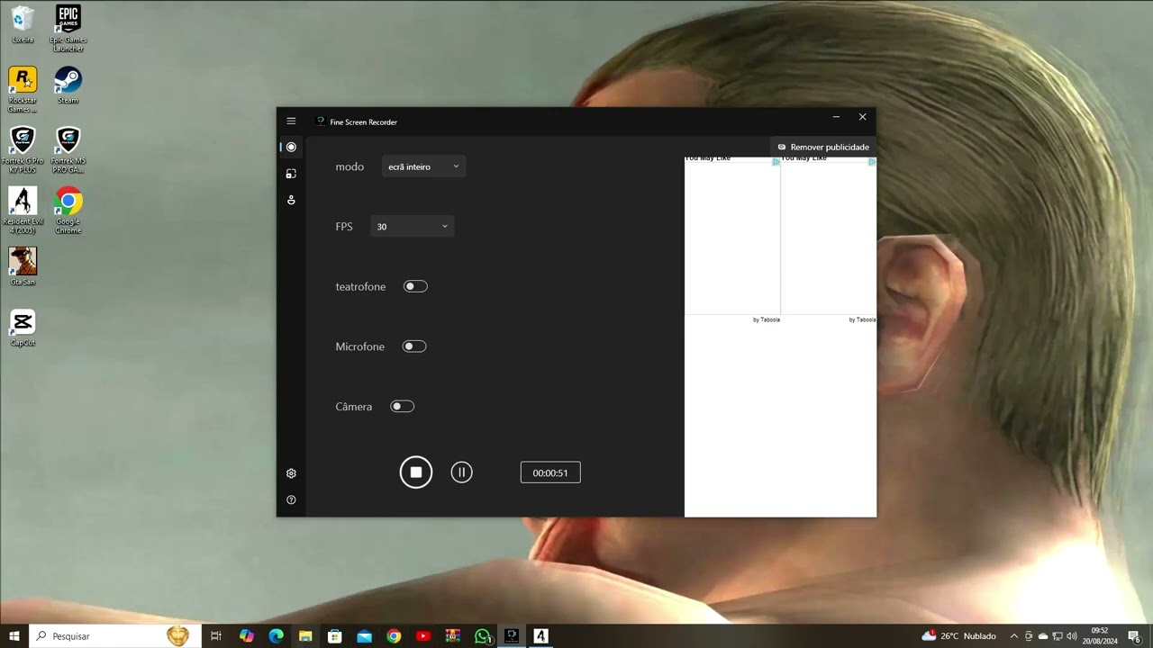This screenshot has width=1153, height=648.
Task: Open the screenshot capture sidebar icon
Action: [291, 174]
